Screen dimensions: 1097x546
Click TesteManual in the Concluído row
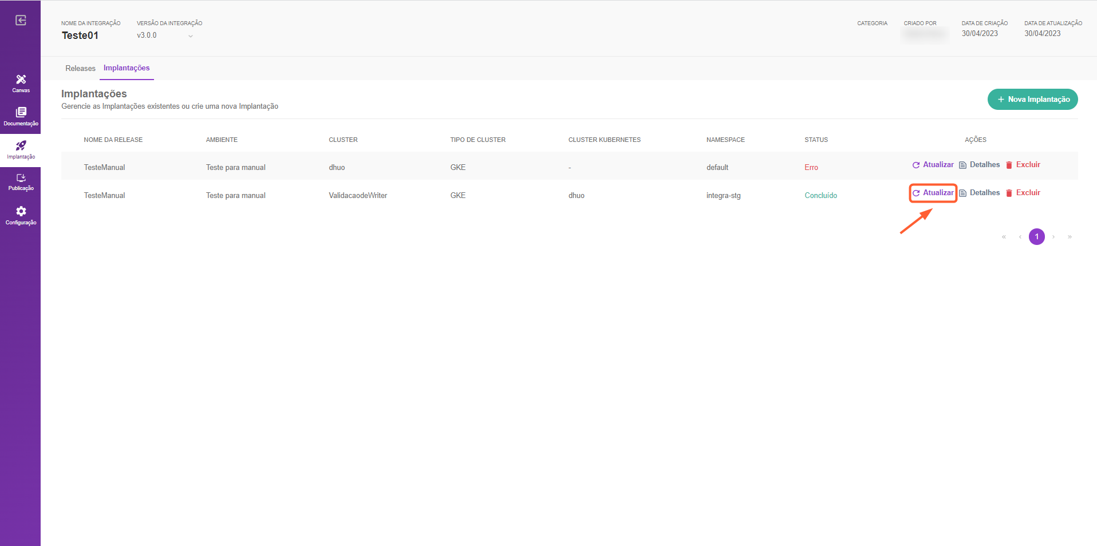point(104,196)
